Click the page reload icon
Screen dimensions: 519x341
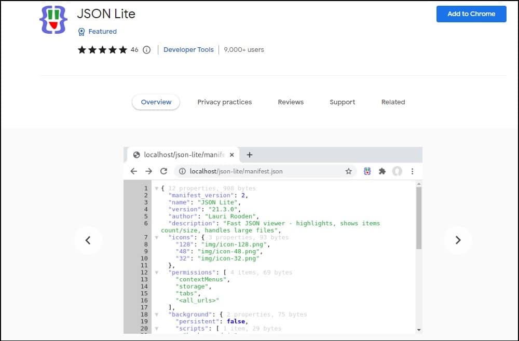pyautogui.click(x=164, y=171)
